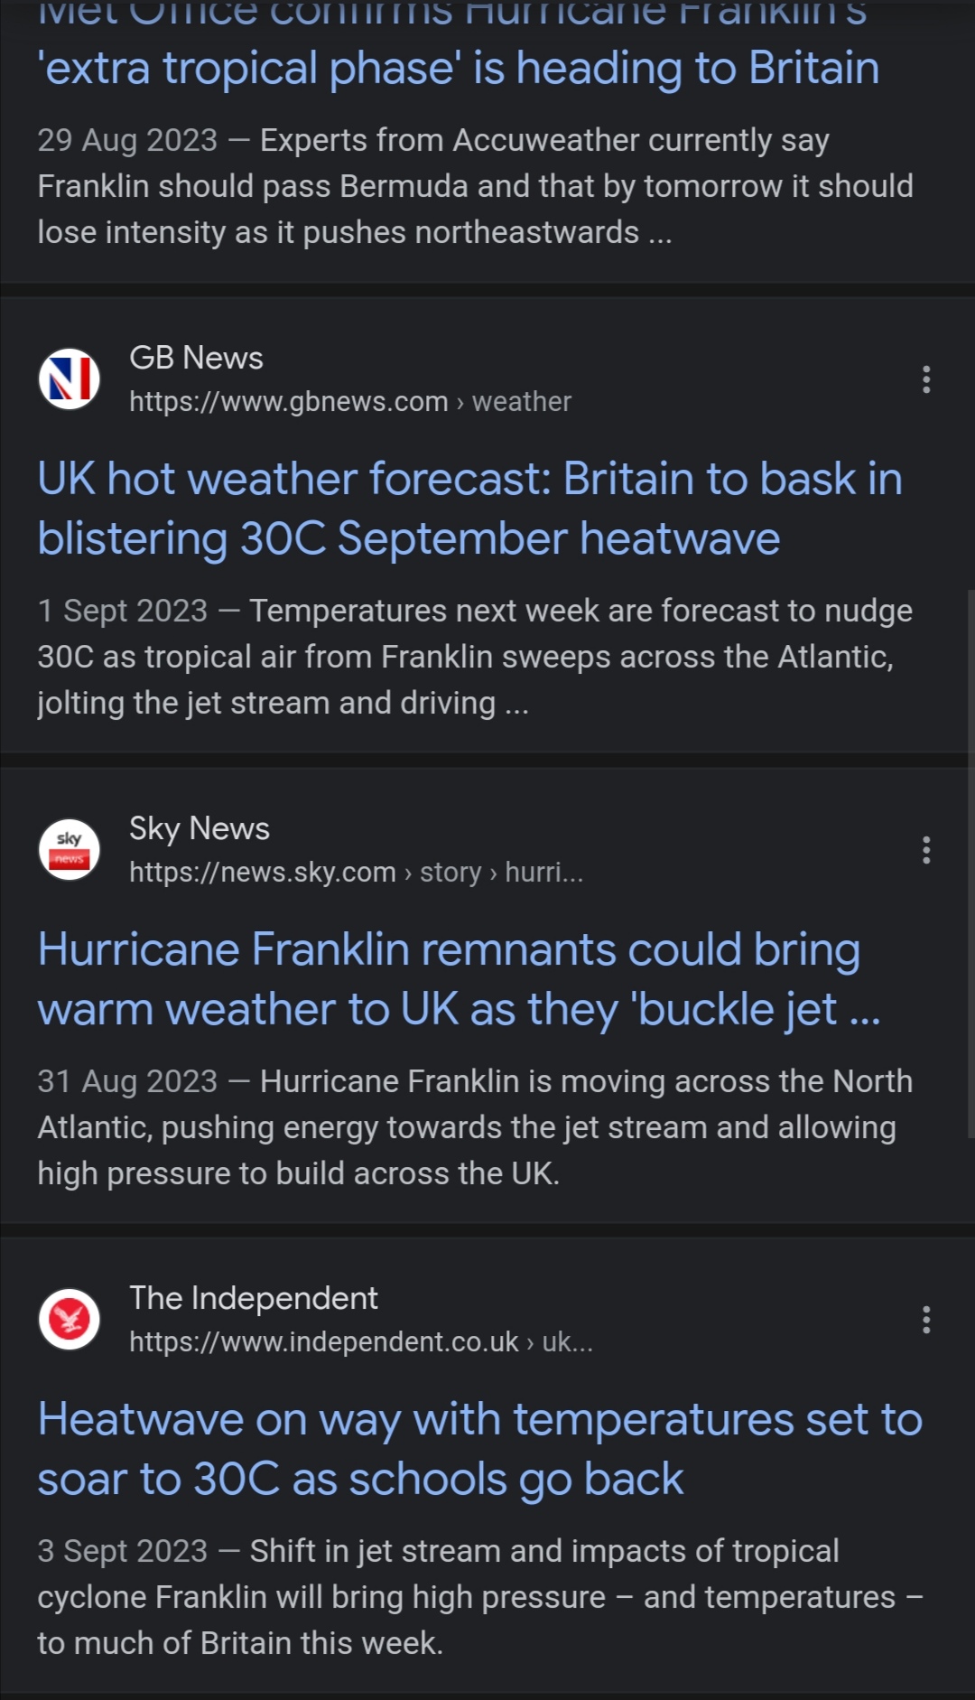The width and height of the screenshot is (975, 1700).
Task: Tap The Independent source name
Action: tap(254, 1298)
